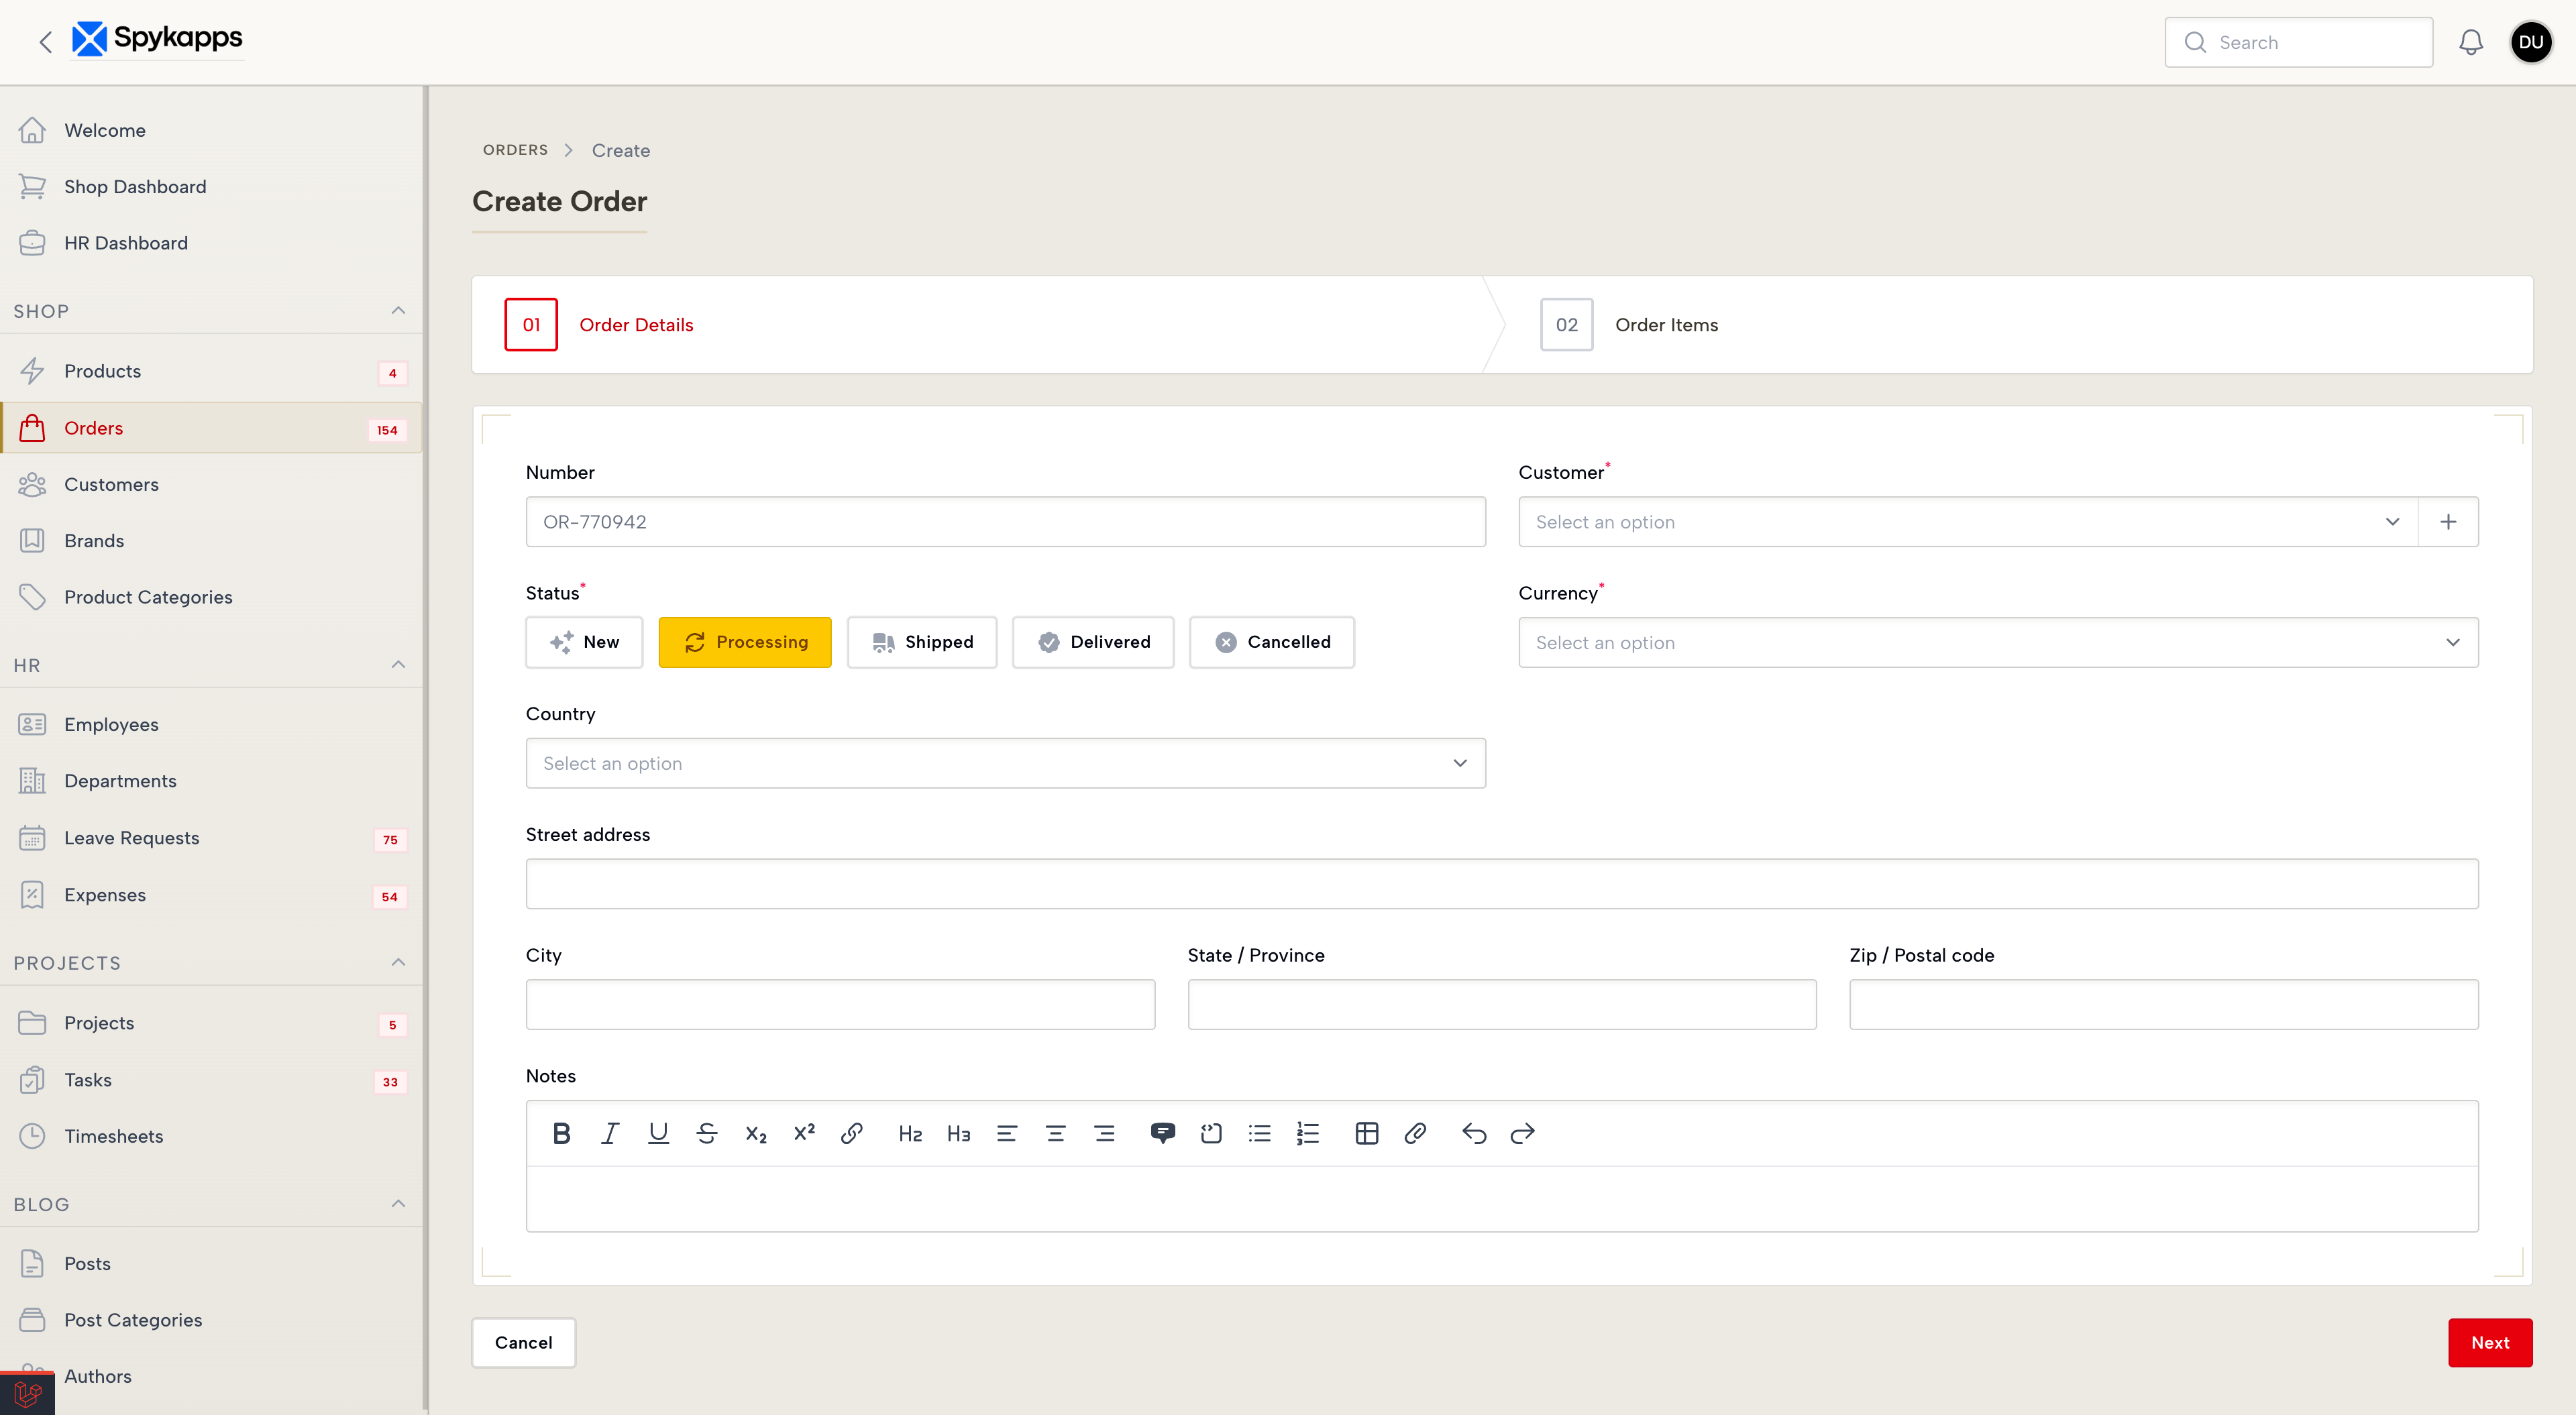This screenshot has width=2576, height=1415.
Task: Go to Order Items step
Action: tap(1665, 325)
